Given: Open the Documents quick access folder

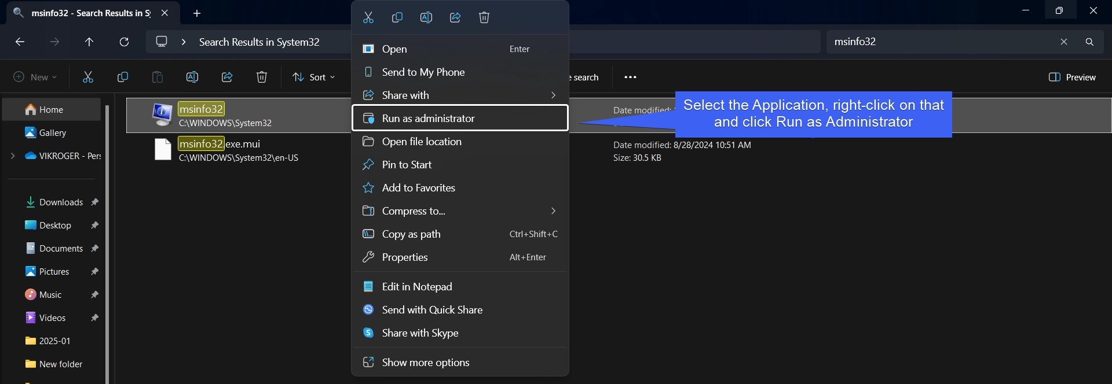Looking at the screenshot, I should pos(55,248).
